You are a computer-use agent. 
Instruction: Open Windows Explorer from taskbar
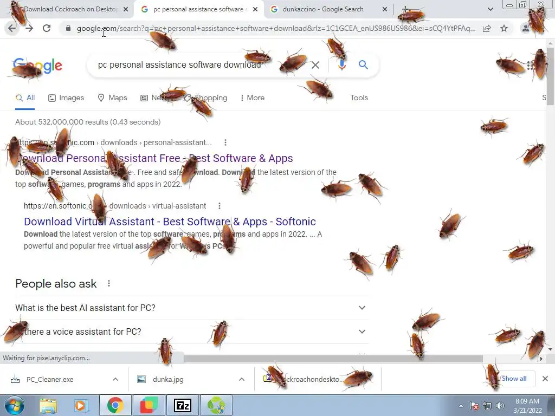(48, 405)
